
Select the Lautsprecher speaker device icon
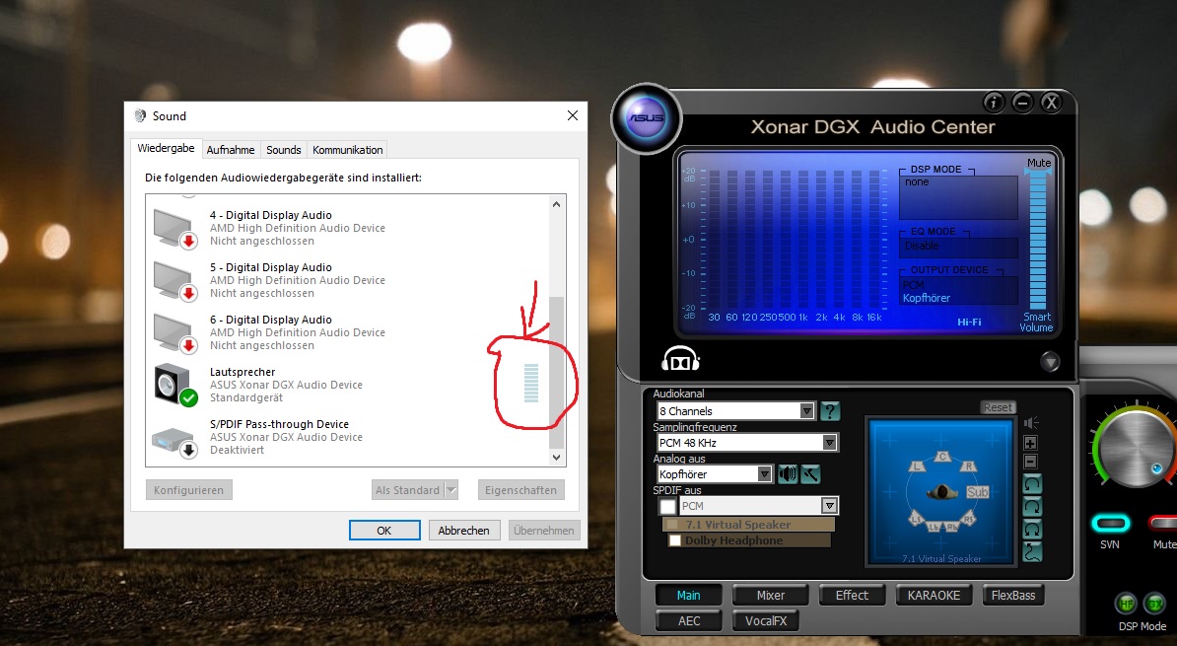(174, 385)
